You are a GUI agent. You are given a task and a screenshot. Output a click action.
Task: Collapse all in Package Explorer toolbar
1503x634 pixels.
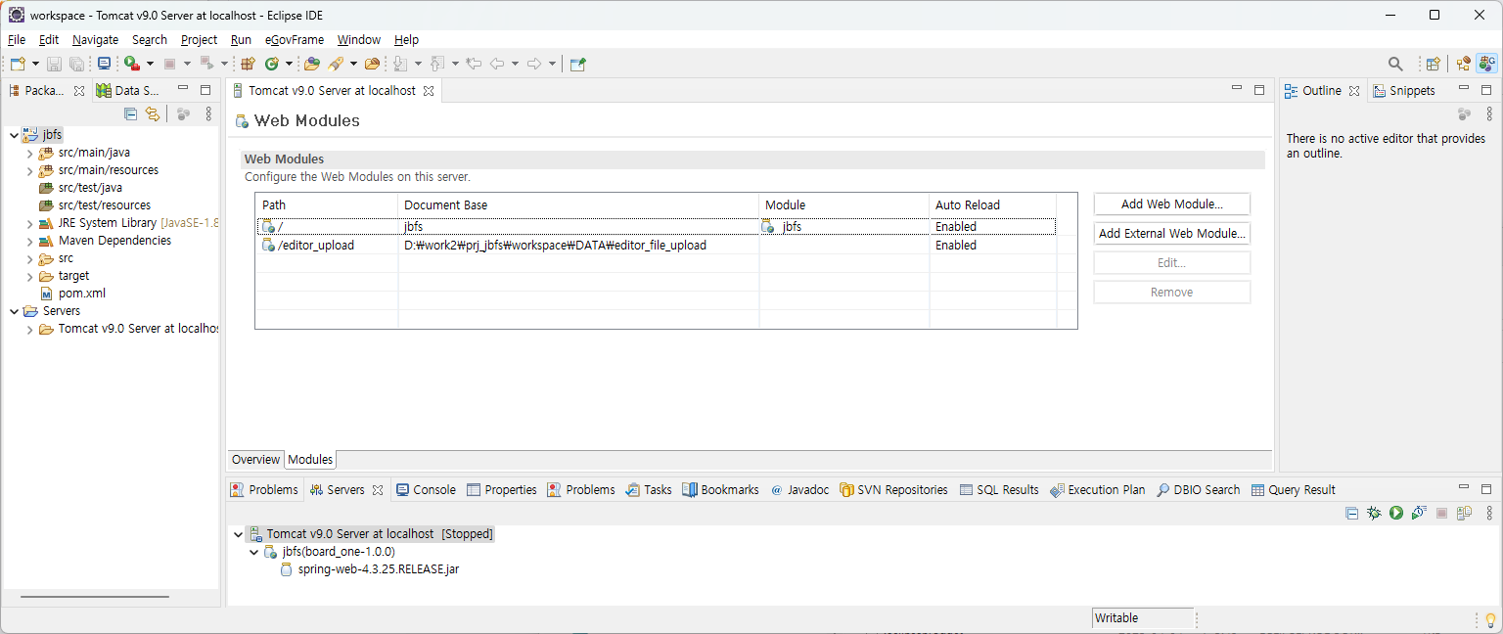point(130,113)
